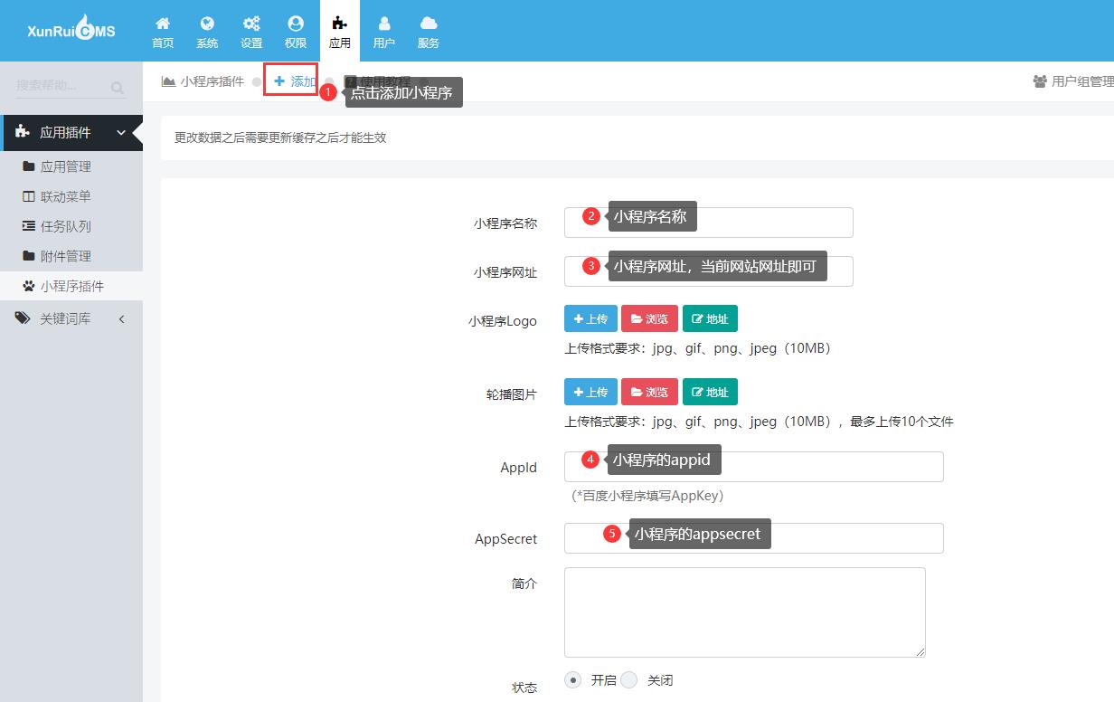
Task: Expand the 关键词库 sidebar section
Action: coord(71,318)
